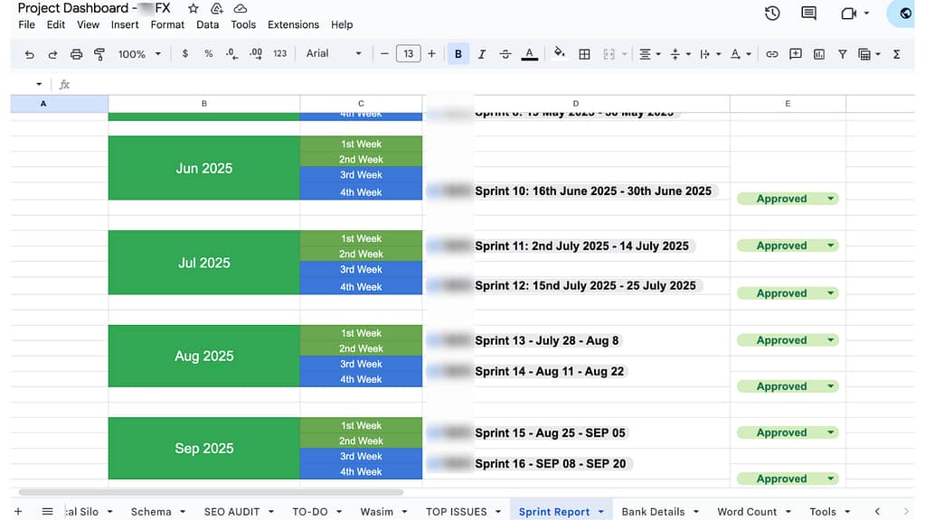
Task: Toggle italic formatting
Action: point(480,53)
